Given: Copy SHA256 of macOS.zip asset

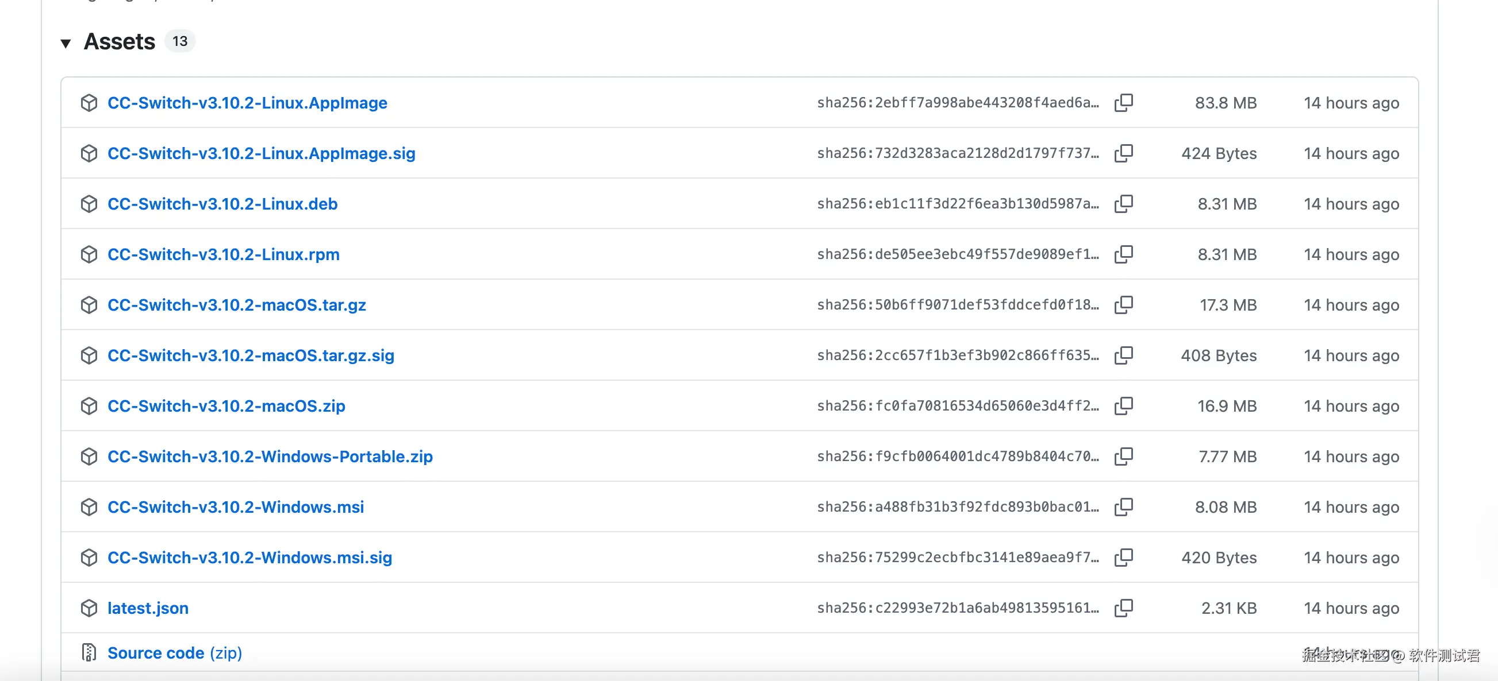Looking at the screenshot, I should (x=1123, y=406).
